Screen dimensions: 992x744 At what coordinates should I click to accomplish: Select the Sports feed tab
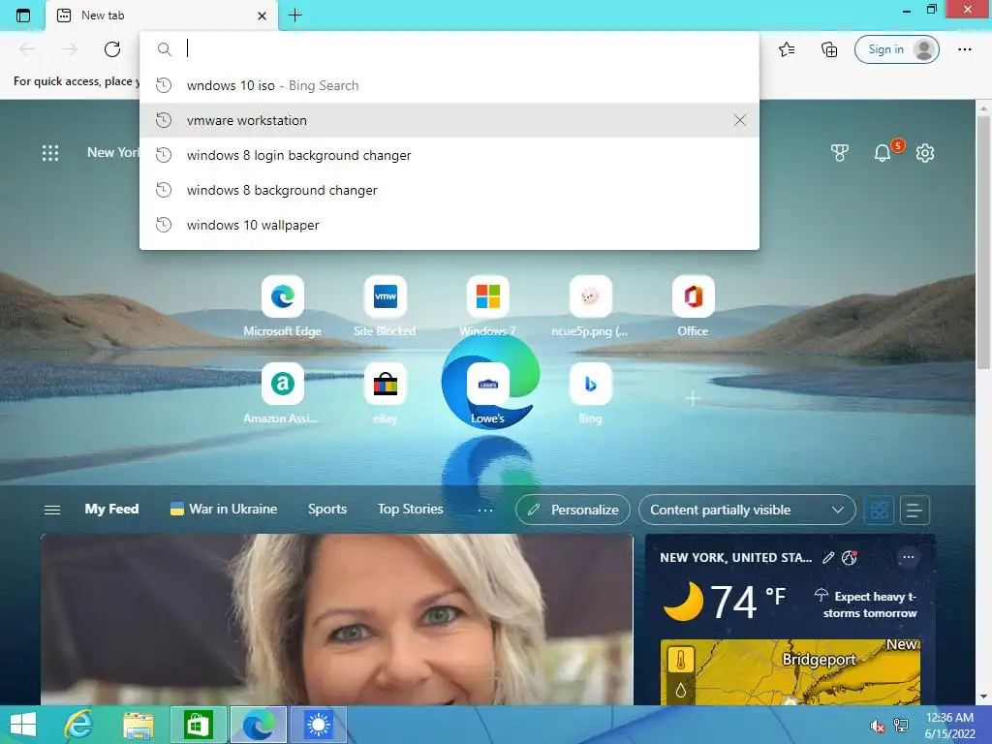pyautogui.click(x=327, y=510)
